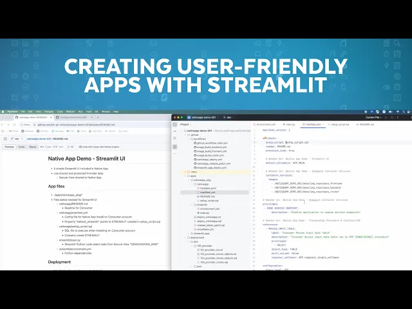Click the Run triangle icon in PyCharm toolbar

pyautogui.click(x=386, y=117)
